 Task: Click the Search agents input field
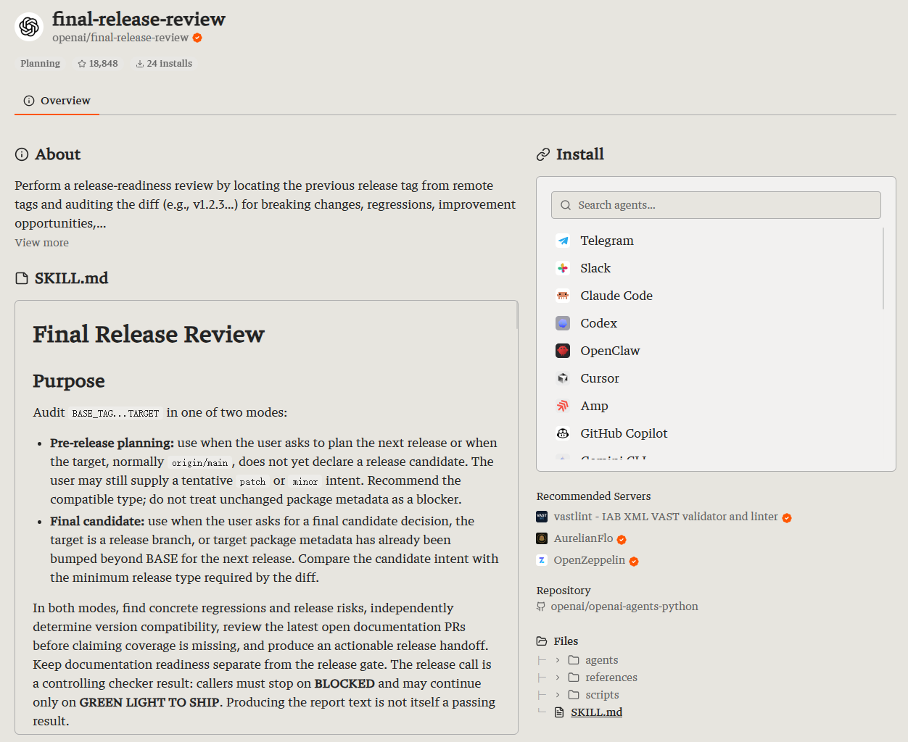pyautogui.click(x=716, y=205)
